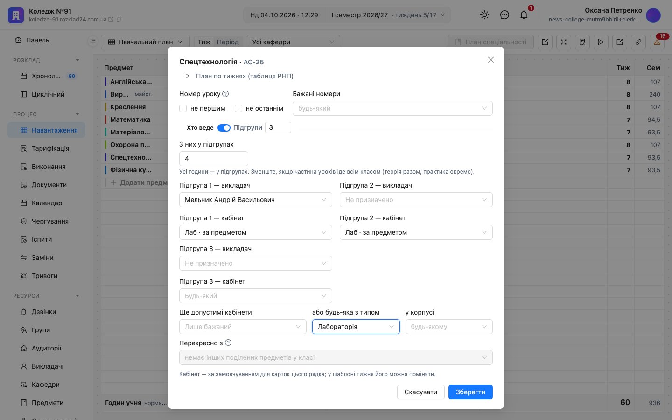Click the fullscreen expand toolbar icon
The height and width of the screenshot is (420, 672).
(564, 42)
